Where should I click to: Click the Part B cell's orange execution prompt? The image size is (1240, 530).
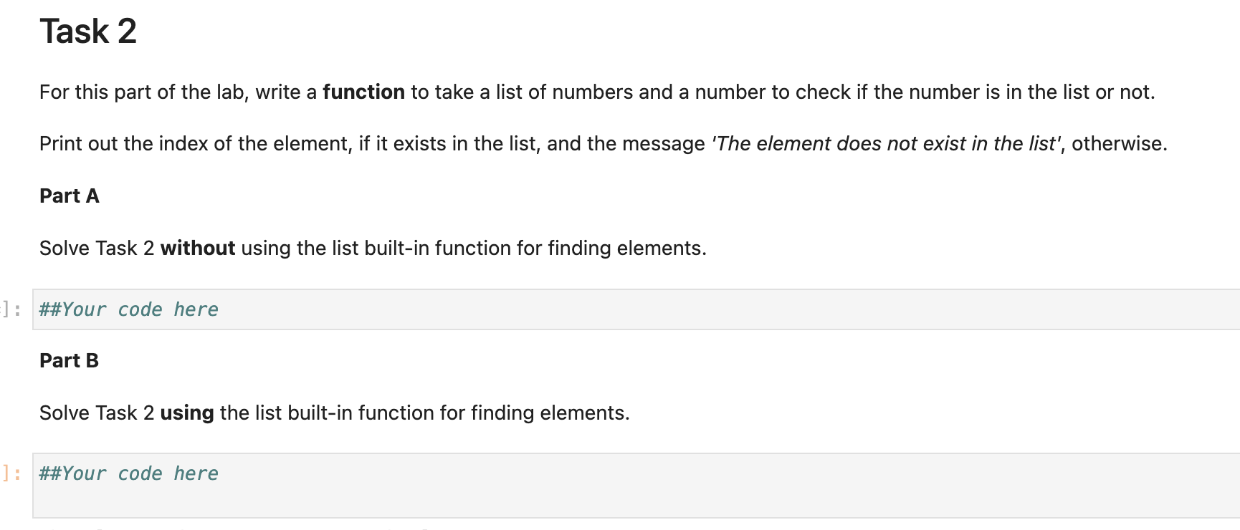pos(11,473)
